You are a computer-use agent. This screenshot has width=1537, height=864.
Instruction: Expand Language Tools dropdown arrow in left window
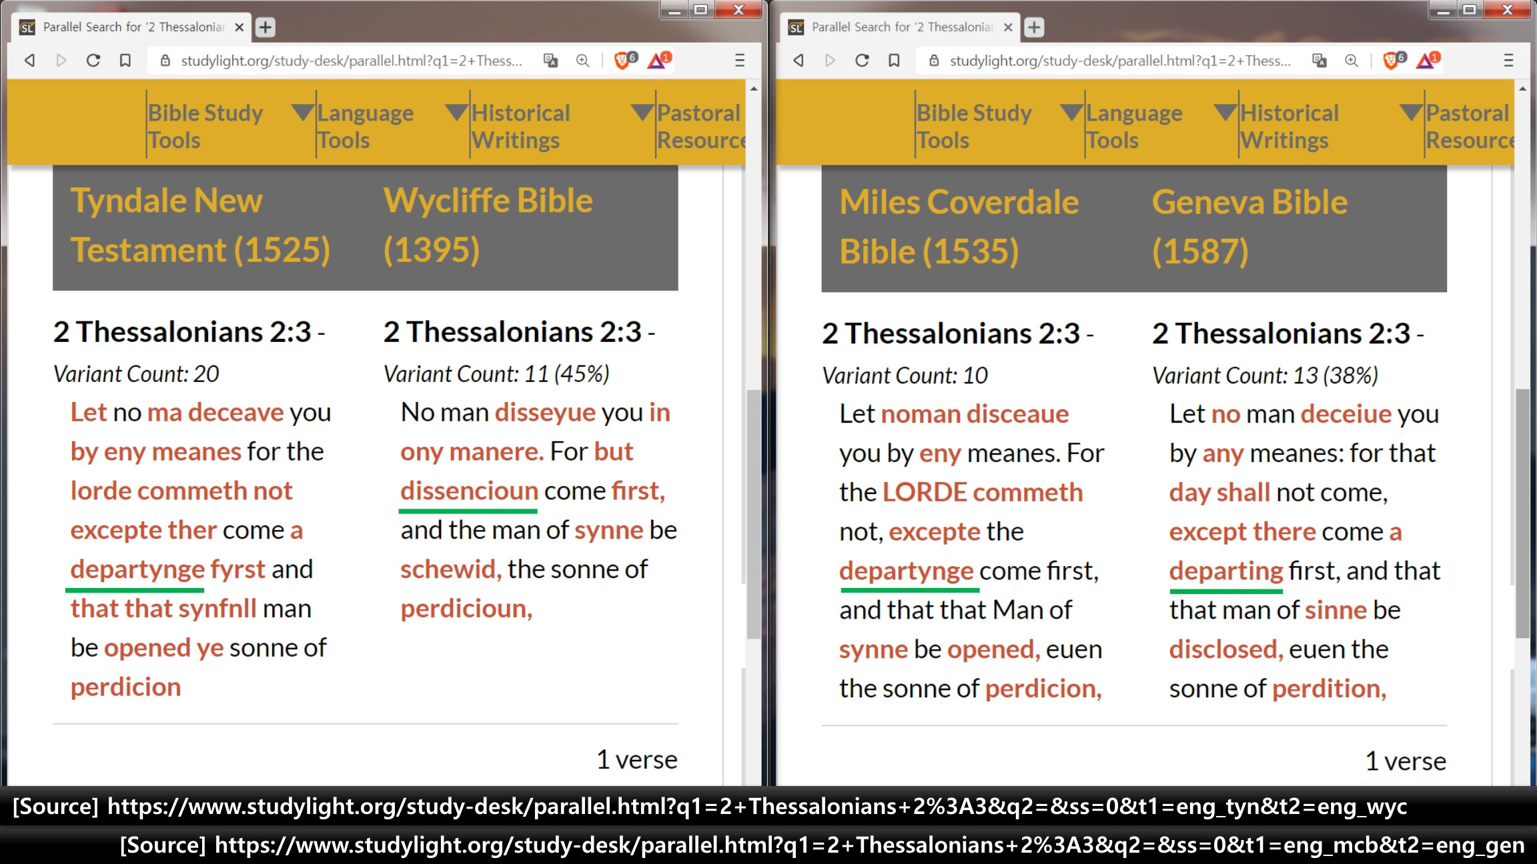(x=303, y=112)
